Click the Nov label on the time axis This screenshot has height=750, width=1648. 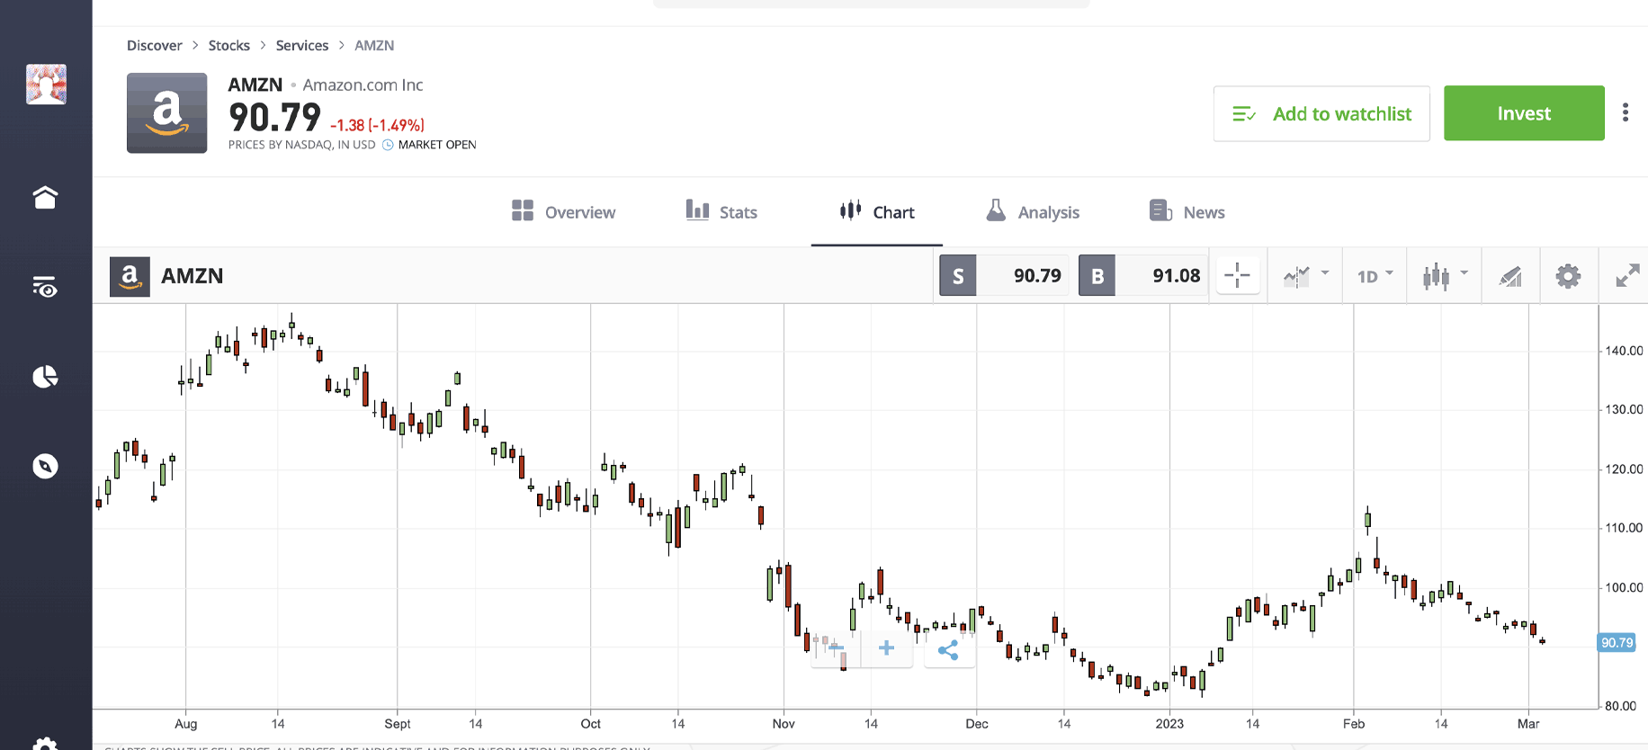pos(784,724)
